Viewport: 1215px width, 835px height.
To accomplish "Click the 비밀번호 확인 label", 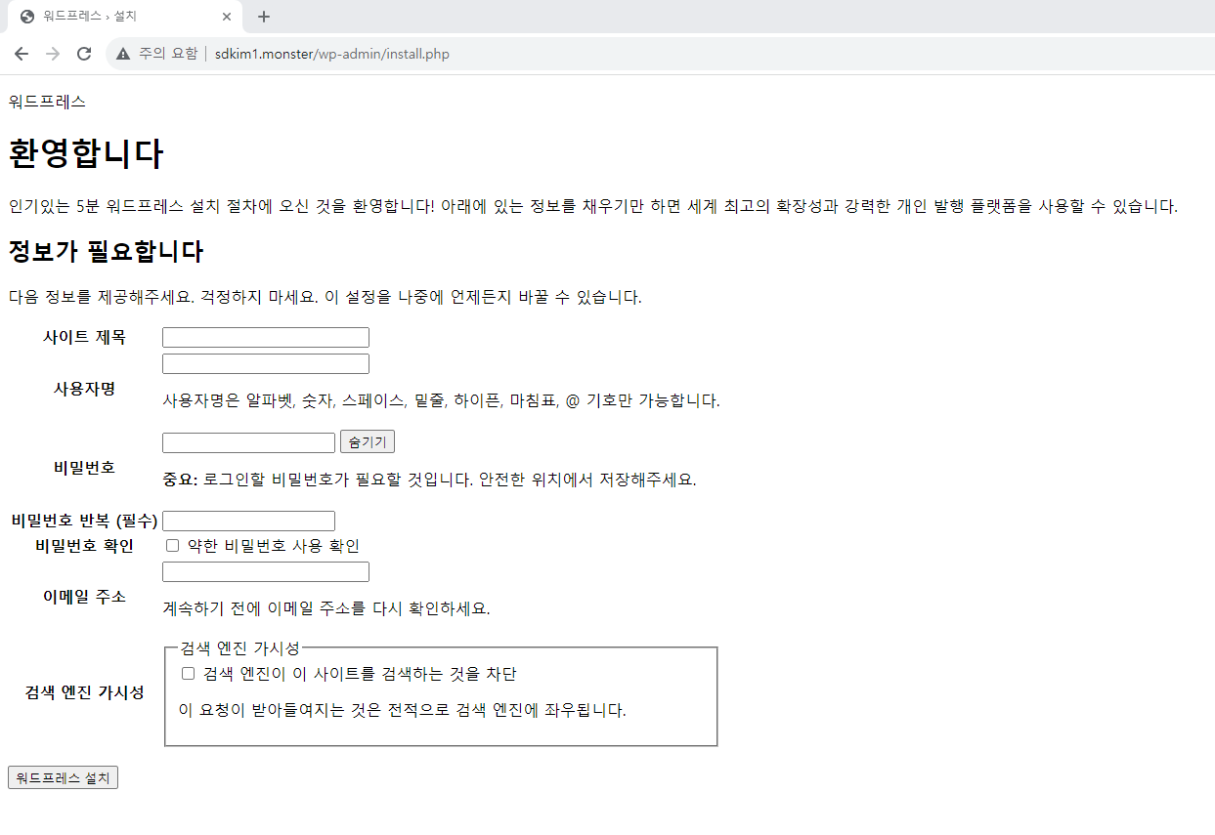I will pos(84,546).
